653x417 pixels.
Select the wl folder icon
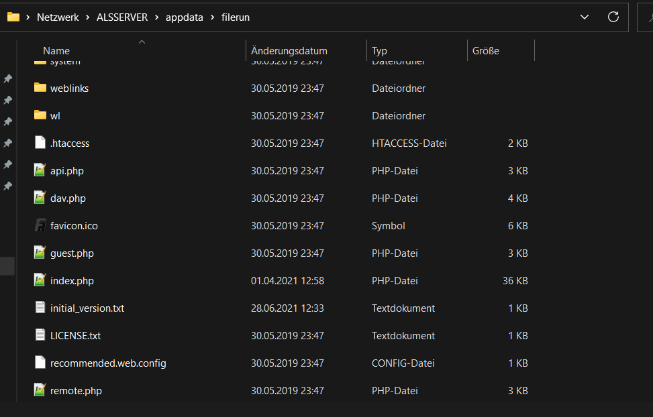pos(40,115)
